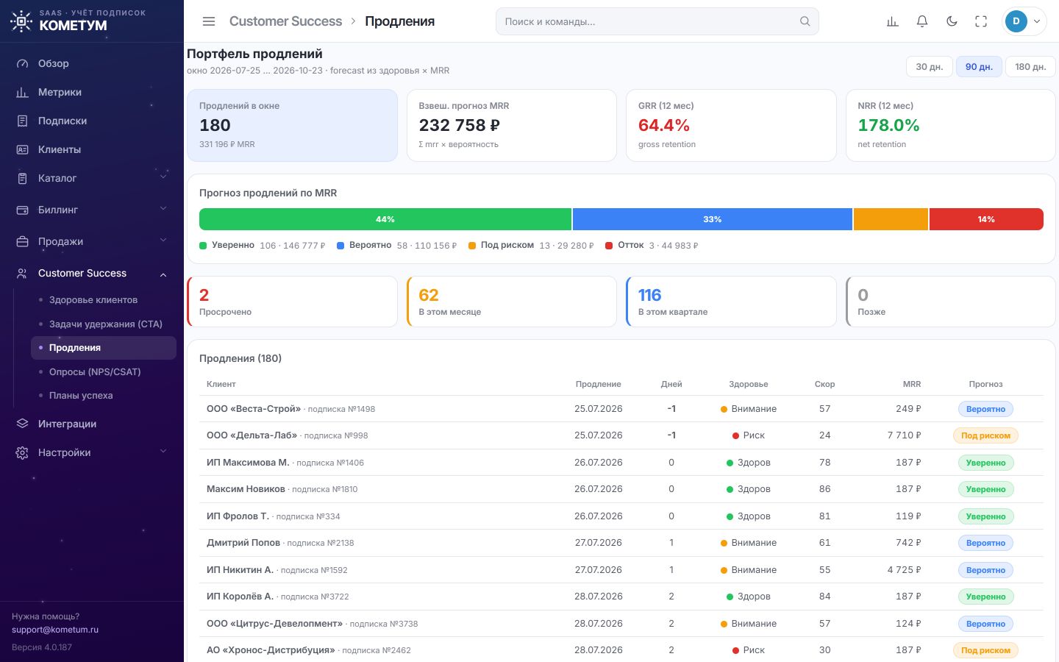Click the Биллинг card icon
The width and height of the screenshot is (1059, 662).
click(x=23, y=210)
